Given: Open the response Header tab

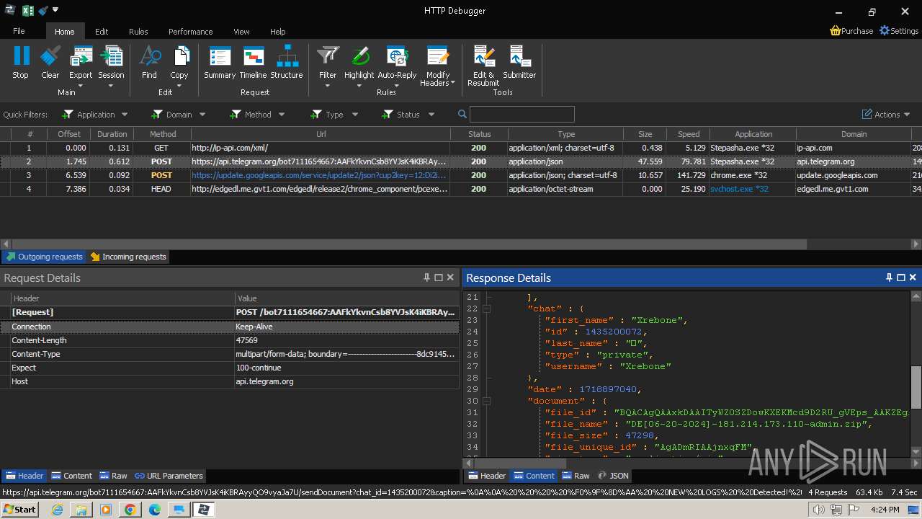Looking at the screenshot, I should 486,476.
